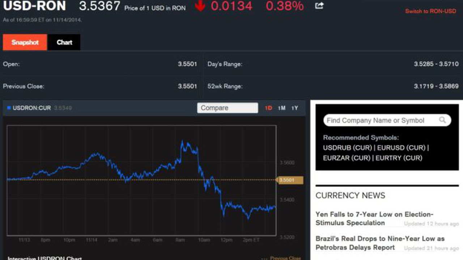Image resolution: width=463 pixels, height=260 pixels.
Task: Open the Interactive USDRON Chart
Action: [43, 258]
